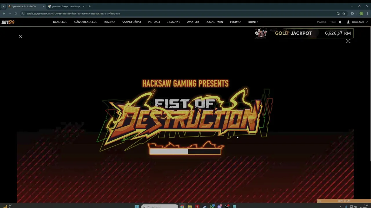Open the Plaćanja link
The height and width of the screenshot is (208, 371).
[x=322, y=22]
